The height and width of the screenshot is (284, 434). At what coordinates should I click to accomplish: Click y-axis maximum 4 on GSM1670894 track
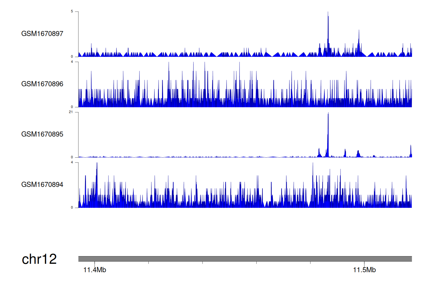tap(72, 163)
